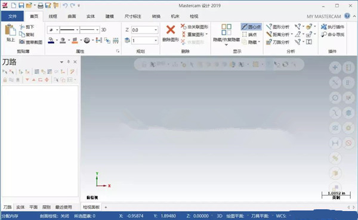Viewport: 358px width, 220px height.
Task: Click the Toolpath Analysis (刀路分析) icon
Action: pyautogui.click(x=269, y=42)
